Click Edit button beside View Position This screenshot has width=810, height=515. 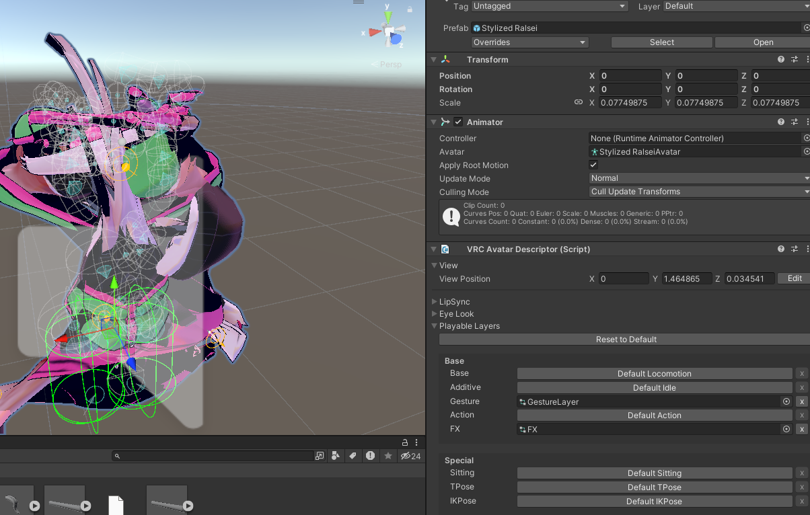tap(795, 278)
